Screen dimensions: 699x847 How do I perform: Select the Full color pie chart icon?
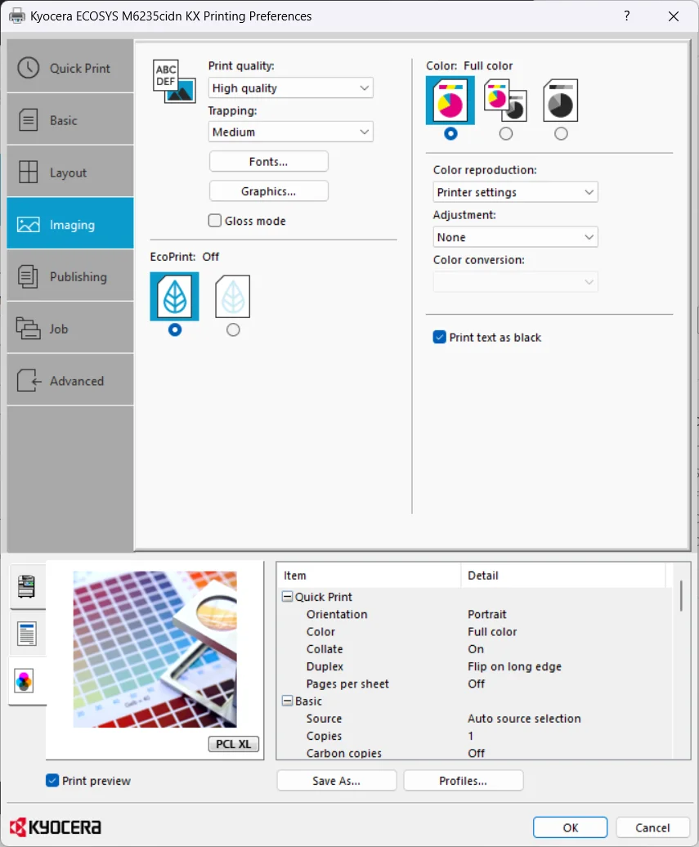450,101
